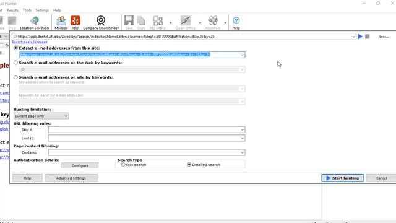Open the Settings menu
This screenshot has width=396, height=223.
click(42, 10)
